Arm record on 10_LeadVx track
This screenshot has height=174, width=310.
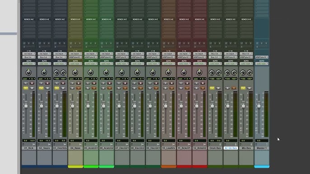coord(172,83)
